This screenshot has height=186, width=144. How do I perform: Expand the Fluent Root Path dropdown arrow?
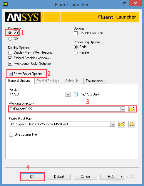click(113, 124)
